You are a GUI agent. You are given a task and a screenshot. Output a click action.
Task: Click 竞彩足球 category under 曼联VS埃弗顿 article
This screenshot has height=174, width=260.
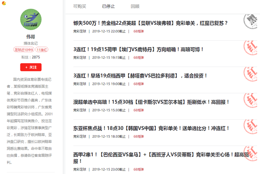point(80,31)
